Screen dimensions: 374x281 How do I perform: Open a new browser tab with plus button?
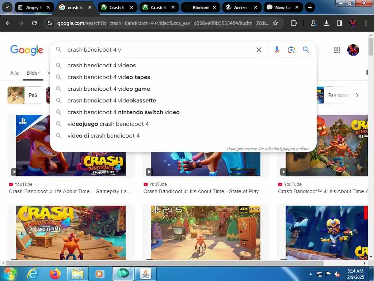[310, 7]
